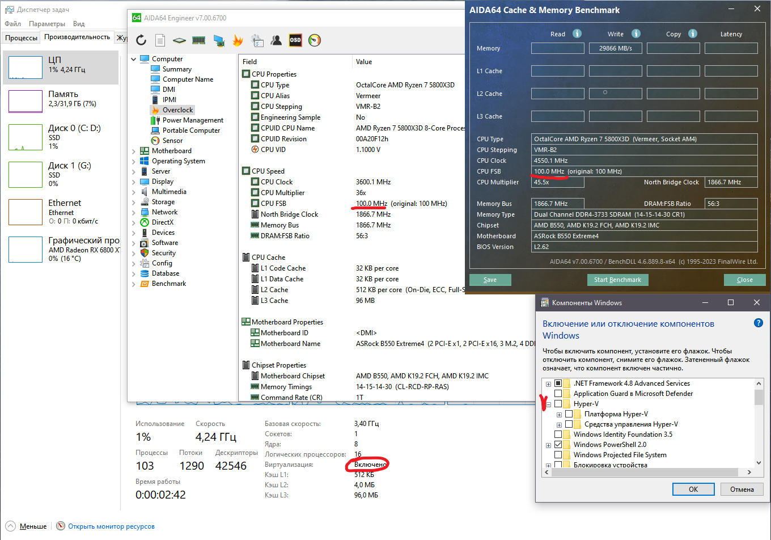Viewport: 771px width, 540px height.
Task: Click the scroll-down arrow in components list
Action: click(x=759, y=462)
